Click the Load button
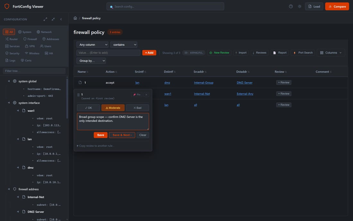 [314, 6]
